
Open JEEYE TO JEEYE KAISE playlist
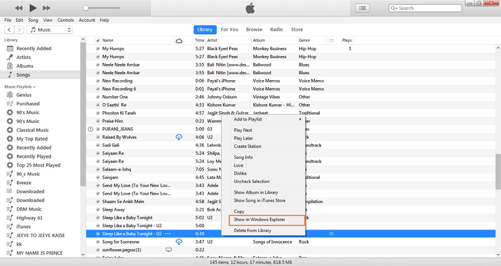[x=40, y=235]
